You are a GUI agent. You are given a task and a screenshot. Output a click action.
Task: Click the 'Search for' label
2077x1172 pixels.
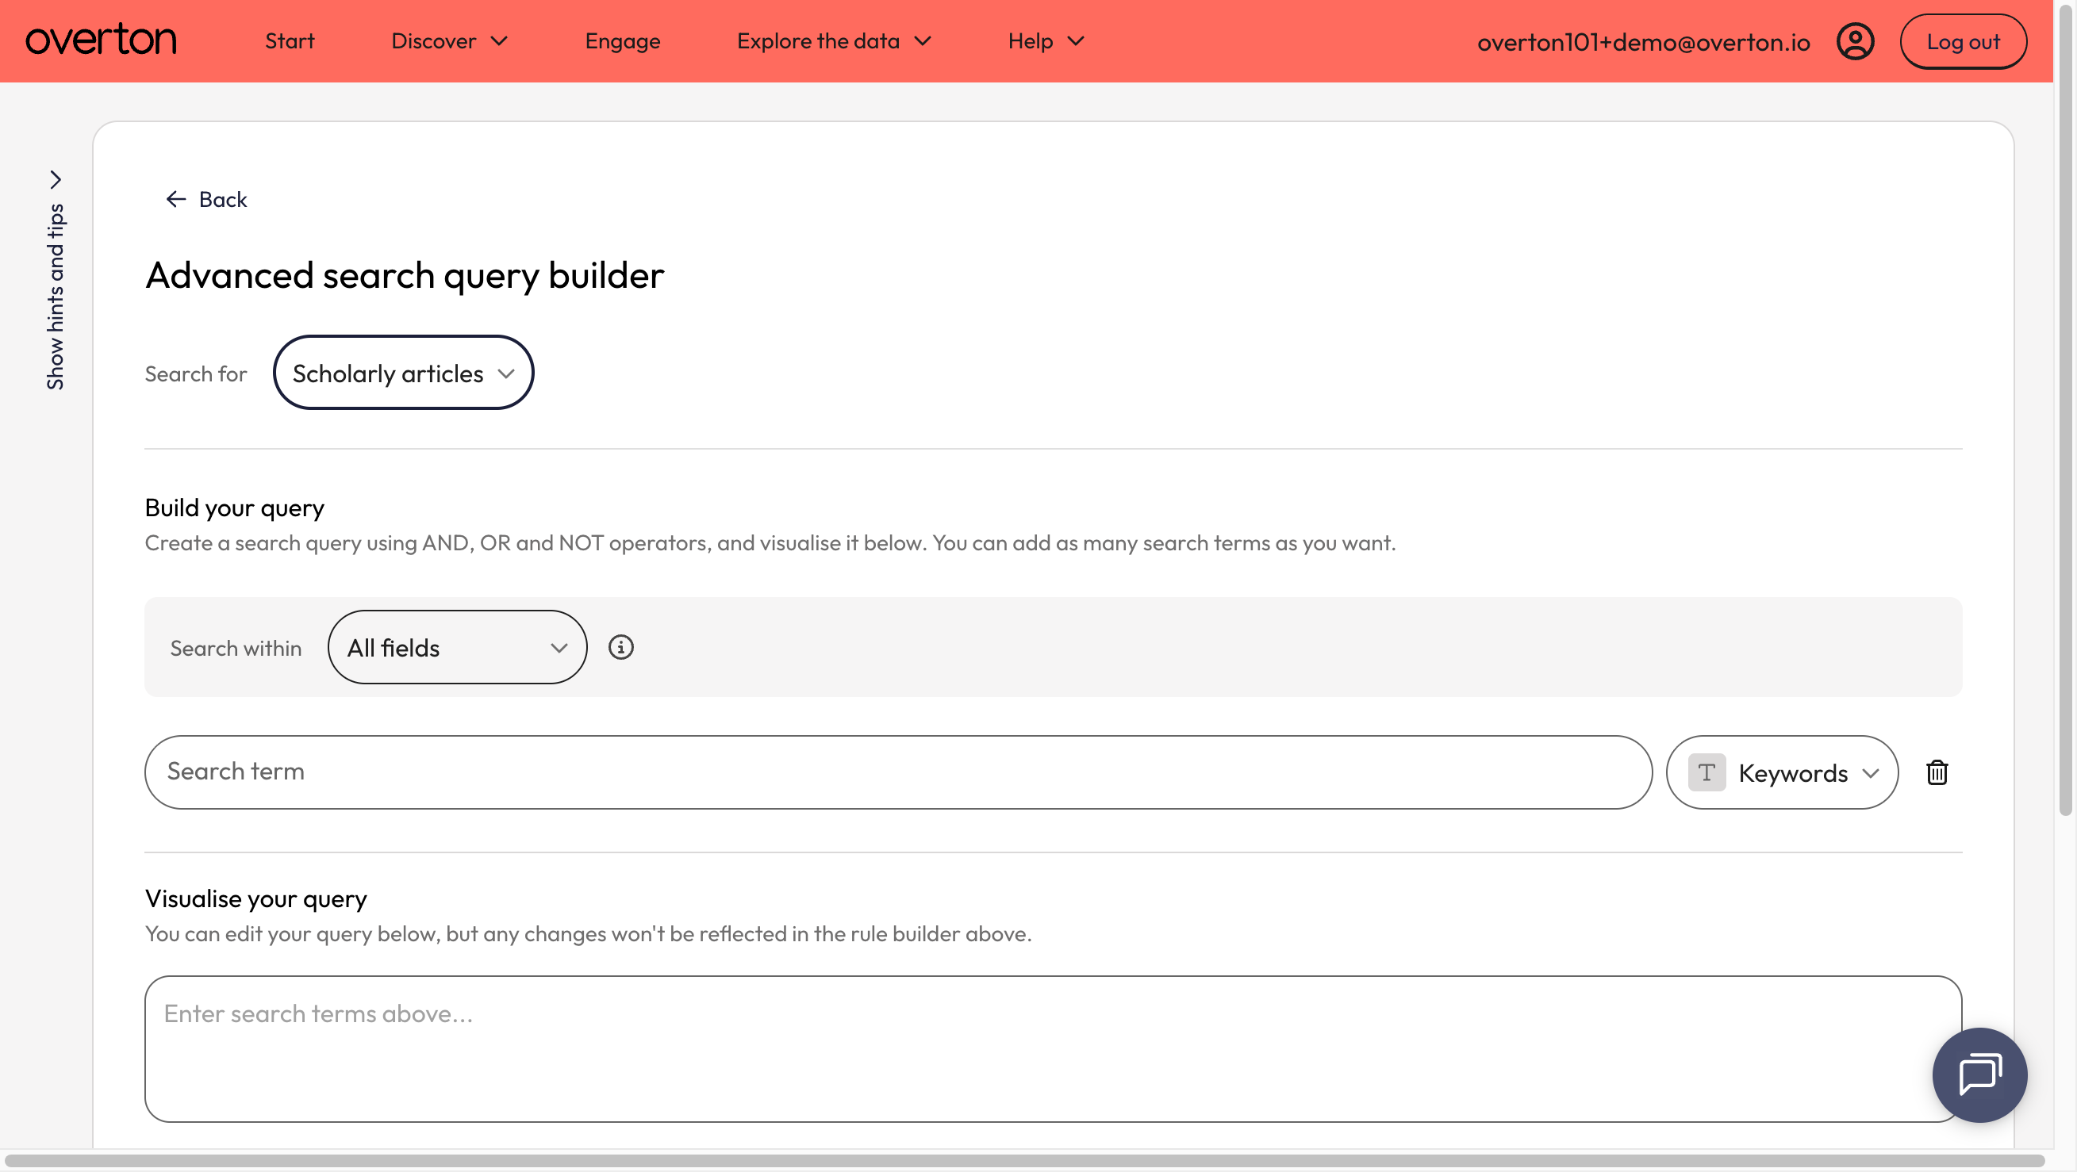point(195,374)
